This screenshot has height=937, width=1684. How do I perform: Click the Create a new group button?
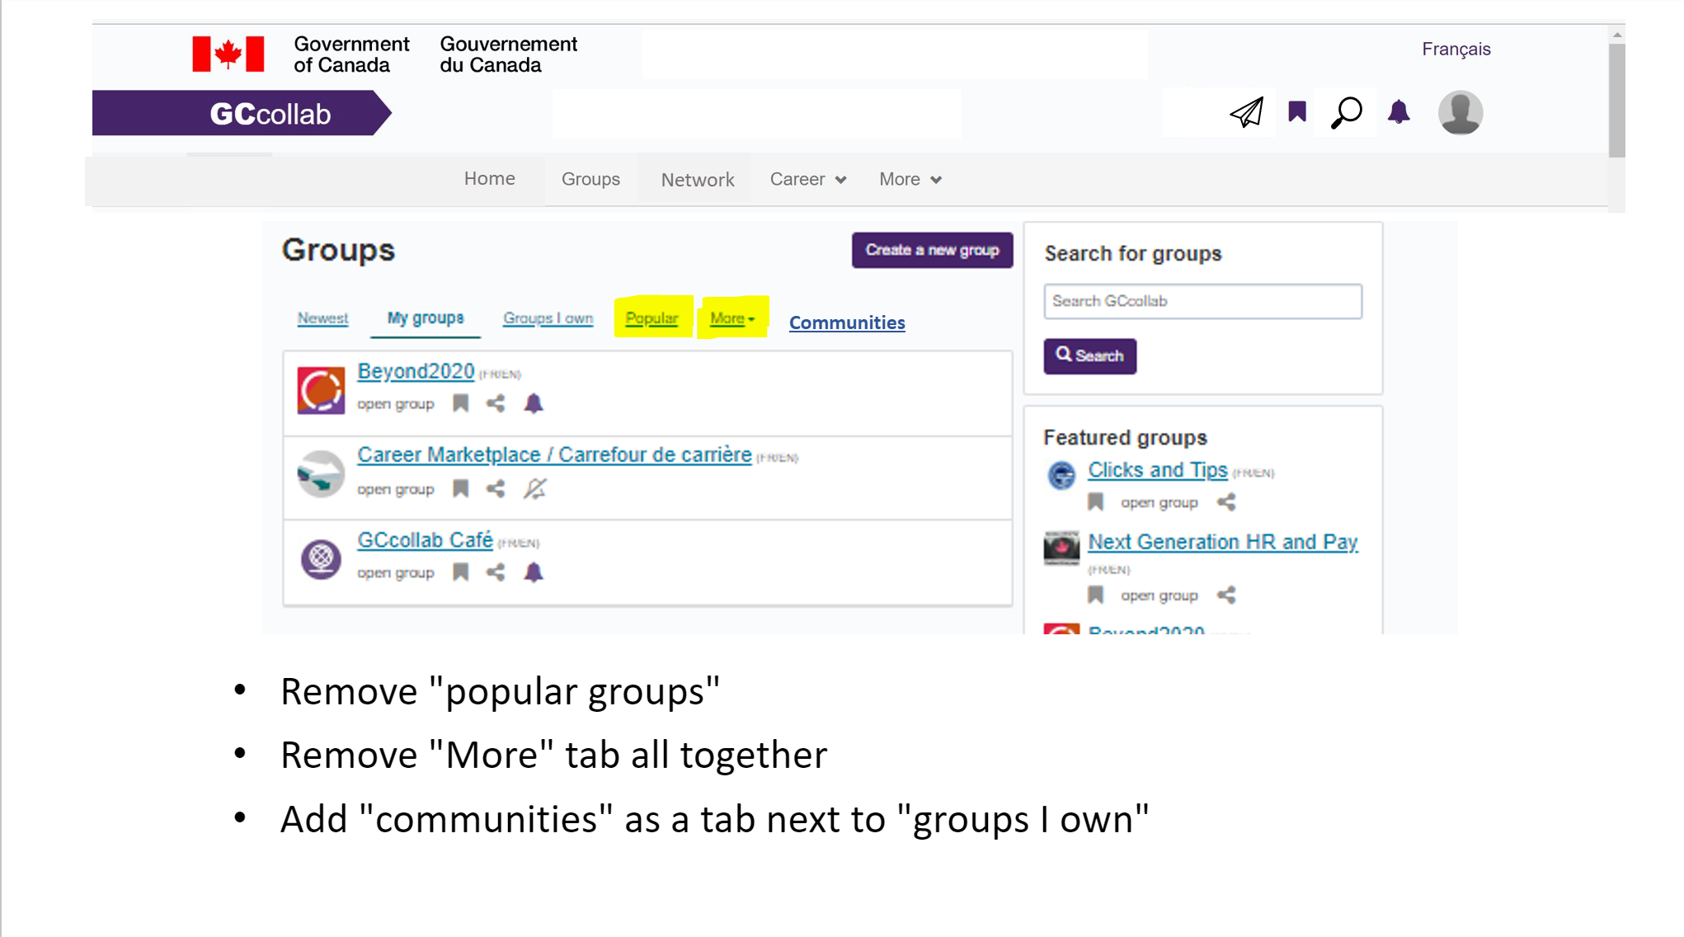pos(932,250)
